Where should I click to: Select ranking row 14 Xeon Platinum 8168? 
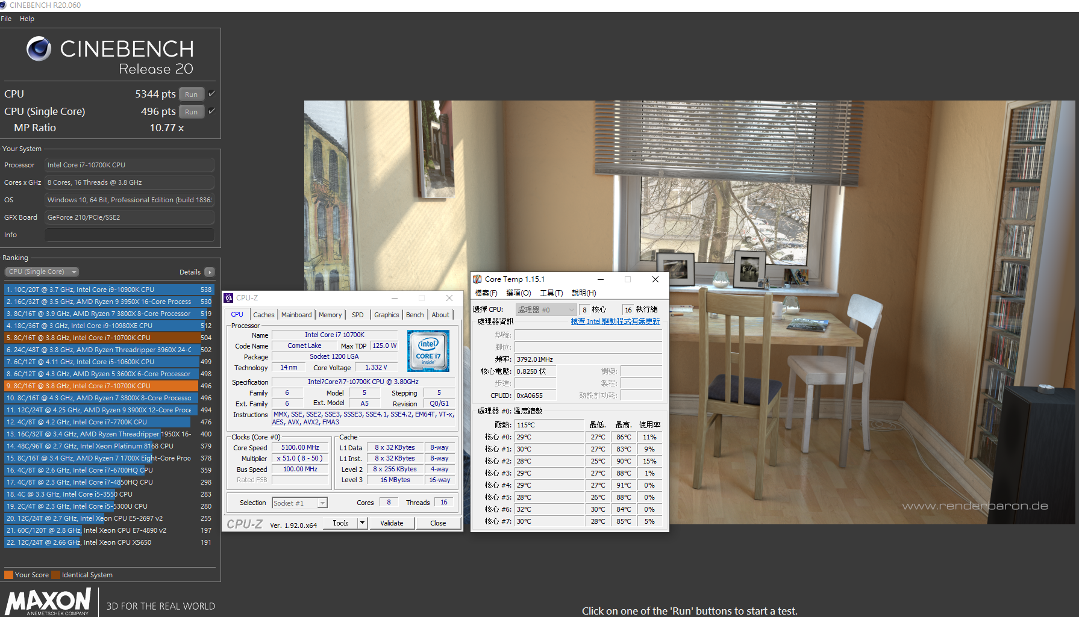[108, 446]
